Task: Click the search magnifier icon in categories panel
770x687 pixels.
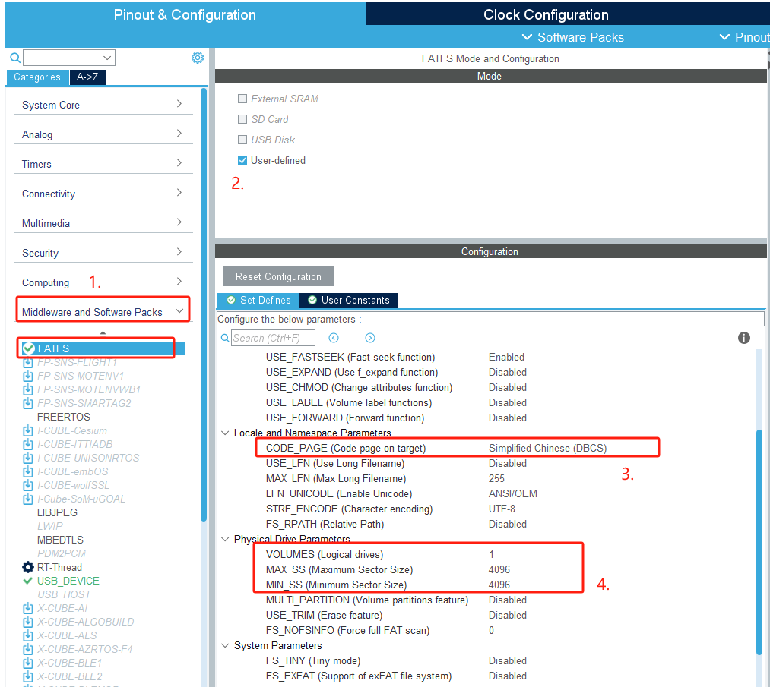Action: tap(15, 58)
